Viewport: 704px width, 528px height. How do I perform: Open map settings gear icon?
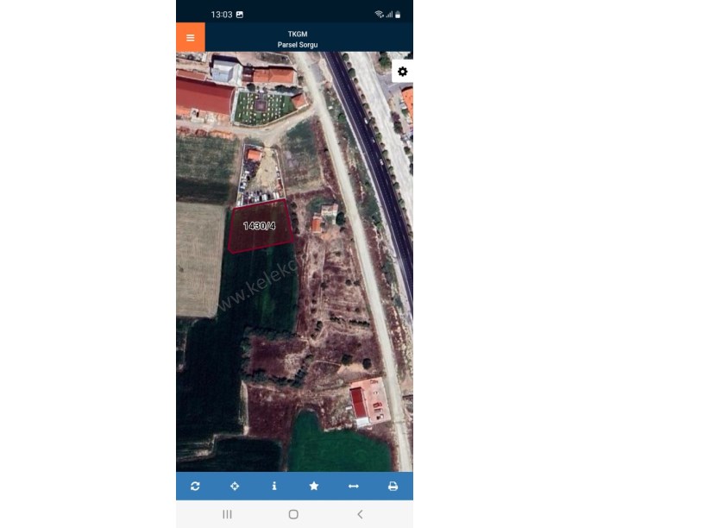[402, 72]
